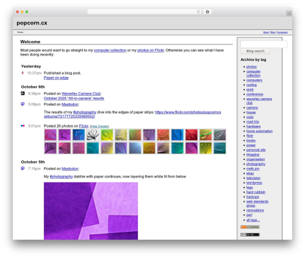The image size is (305, 258).
Task: Click the Creative Commons license badge
Action: point(250,235)
